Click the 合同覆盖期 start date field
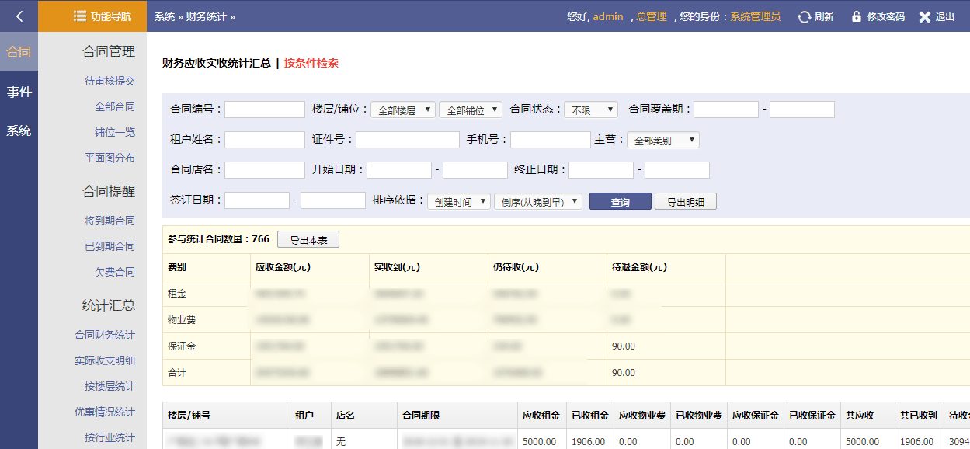The height and width of the screenshot is (449, 970). [726, 110]
